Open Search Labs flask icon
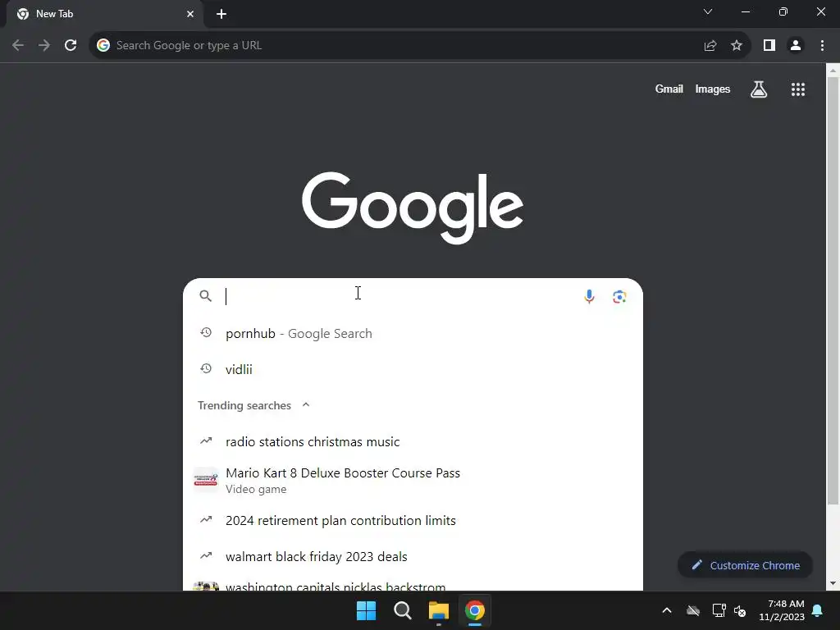 click(759, 89)
